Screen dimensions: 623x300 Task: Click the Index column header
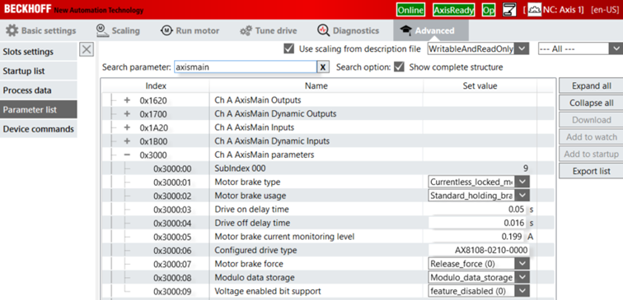[x=156, y=86]
